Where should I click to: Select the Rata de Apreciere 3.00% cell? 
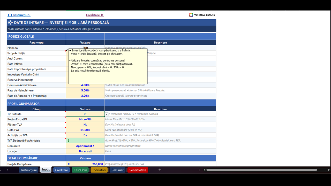click(x=85, y=96)
